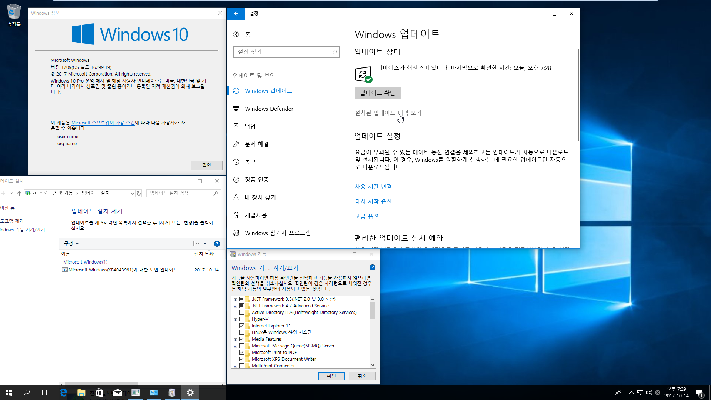Uncheck Microsoft Print to PDF checkbox

pos(241,353)
